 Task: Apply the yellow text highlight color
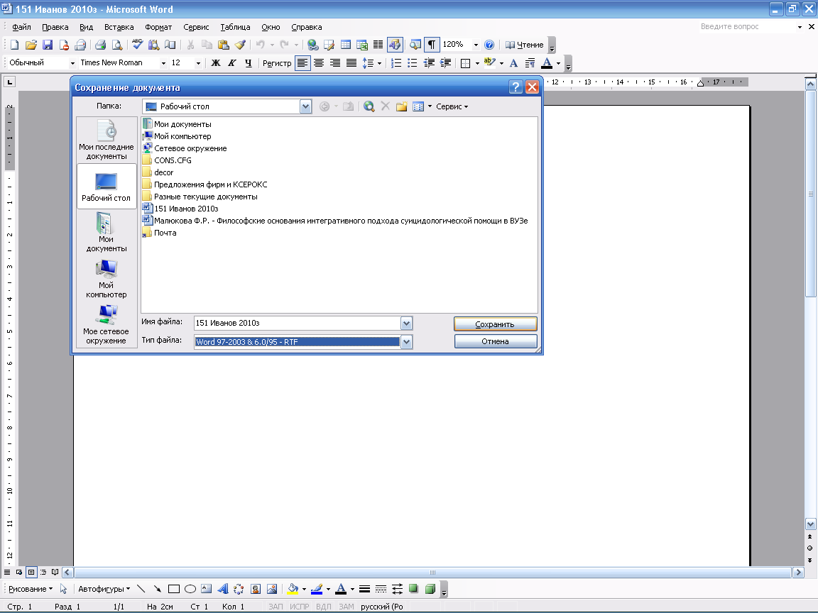click(x=489, y=63)
